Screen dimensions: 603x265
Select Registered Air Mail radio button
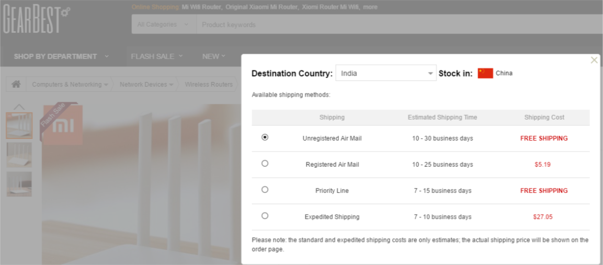(x=265, y=164)
